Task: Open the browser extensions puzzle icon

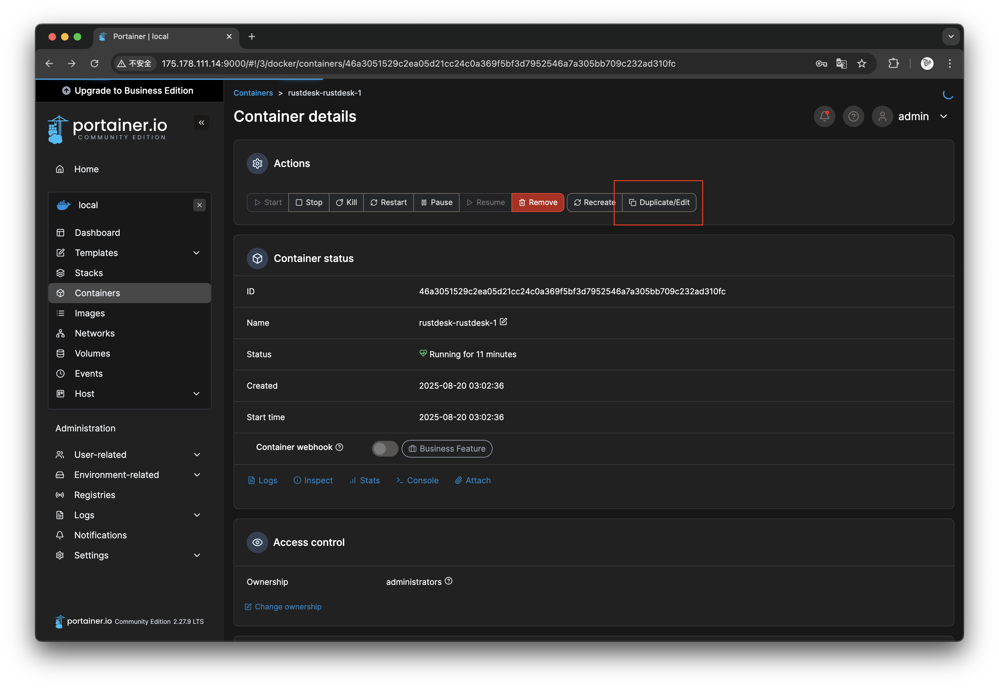Action: click(893, 64)
